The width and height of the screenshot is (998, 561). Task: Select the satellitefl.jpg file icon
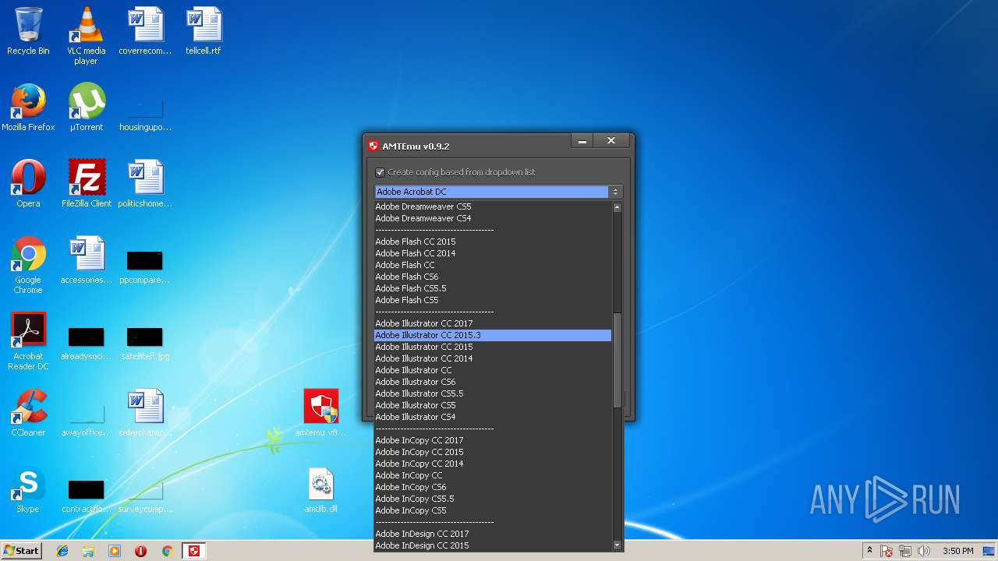pos(145,343)
